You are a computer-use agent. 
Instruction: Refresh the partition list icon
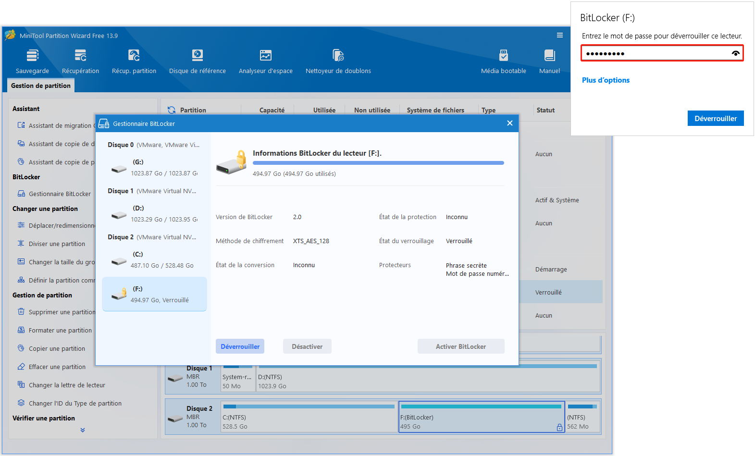[x=172, y=110]
